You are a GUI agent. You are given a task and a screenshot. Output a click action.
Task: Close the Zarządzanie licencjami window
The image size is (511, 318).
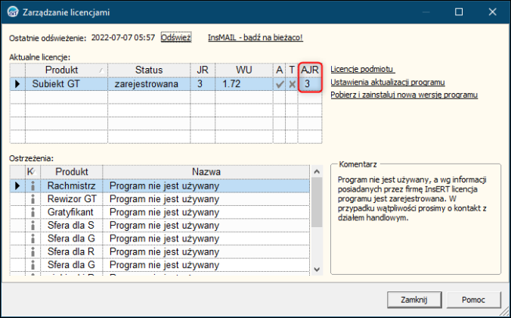492,12
